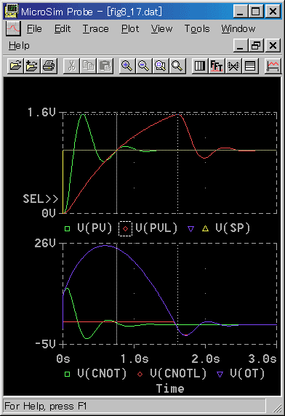Viewport: 285px width, 416px height.
Task: Click the SEL>> plot selection marker
Action: 40,199
